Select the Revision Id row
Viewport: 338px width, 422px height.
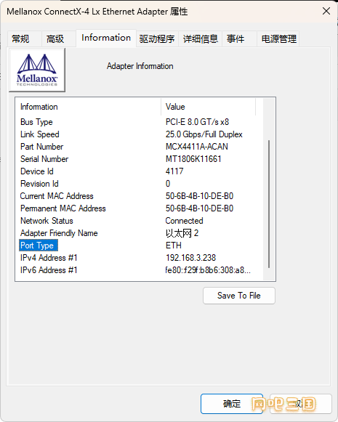tap(139, 184)
